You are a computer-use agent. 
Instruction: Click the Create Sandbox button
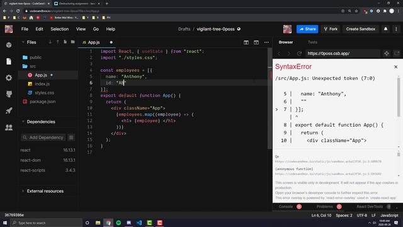(361, 29)
